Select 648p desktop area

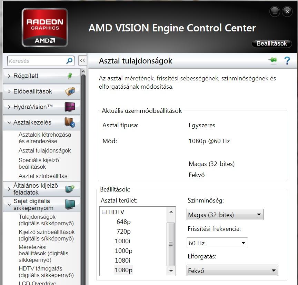pyautogui.click(x=123, y=222)
